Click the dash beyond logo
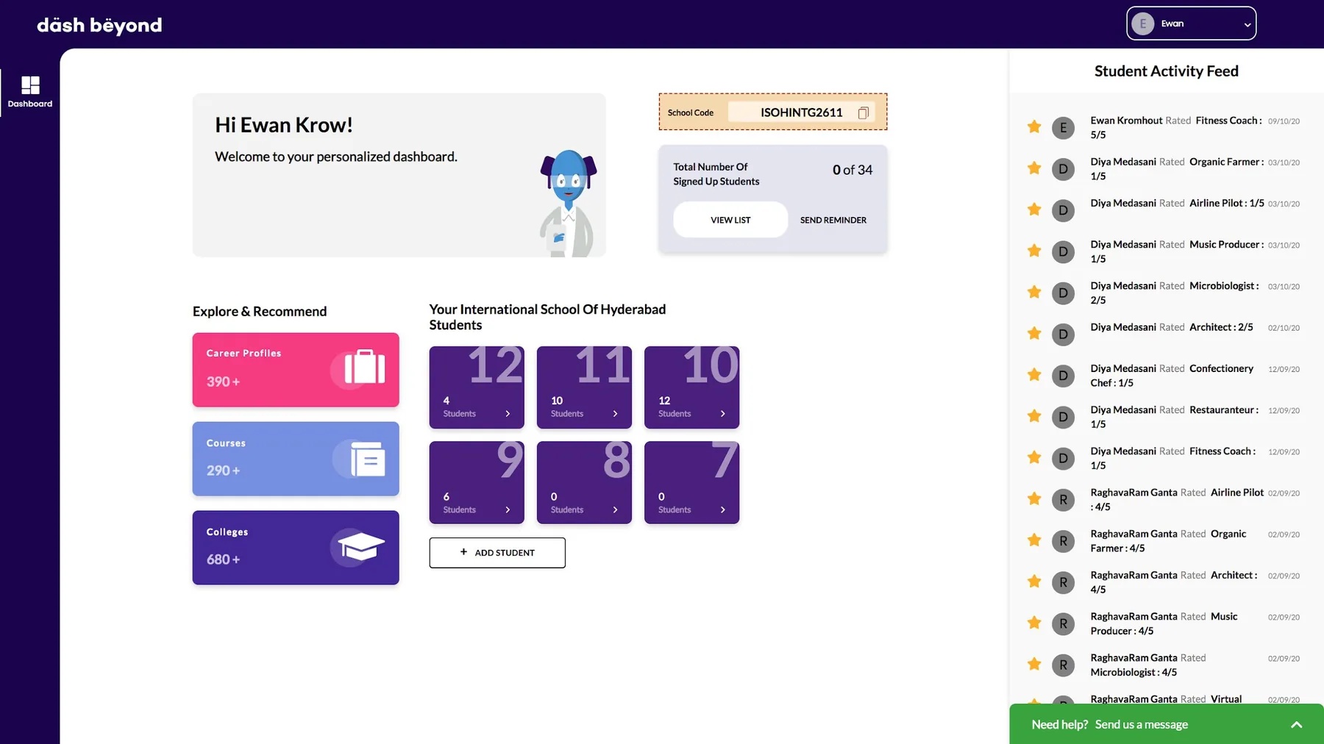The width and height of the screenshot is (1324, 744). [x=99, y=25]
